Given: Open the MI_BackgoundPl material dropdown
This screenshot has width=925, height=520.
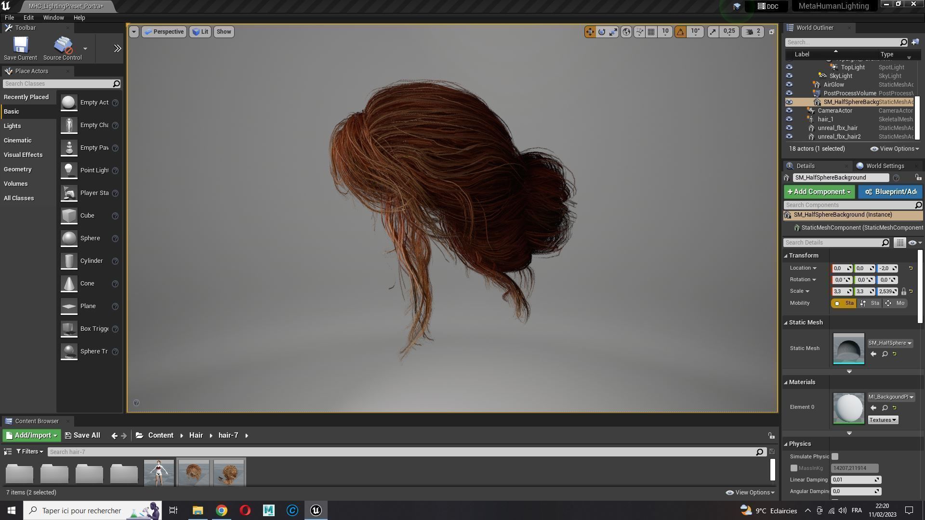Looking at the screenshot, I should (891, 397).
